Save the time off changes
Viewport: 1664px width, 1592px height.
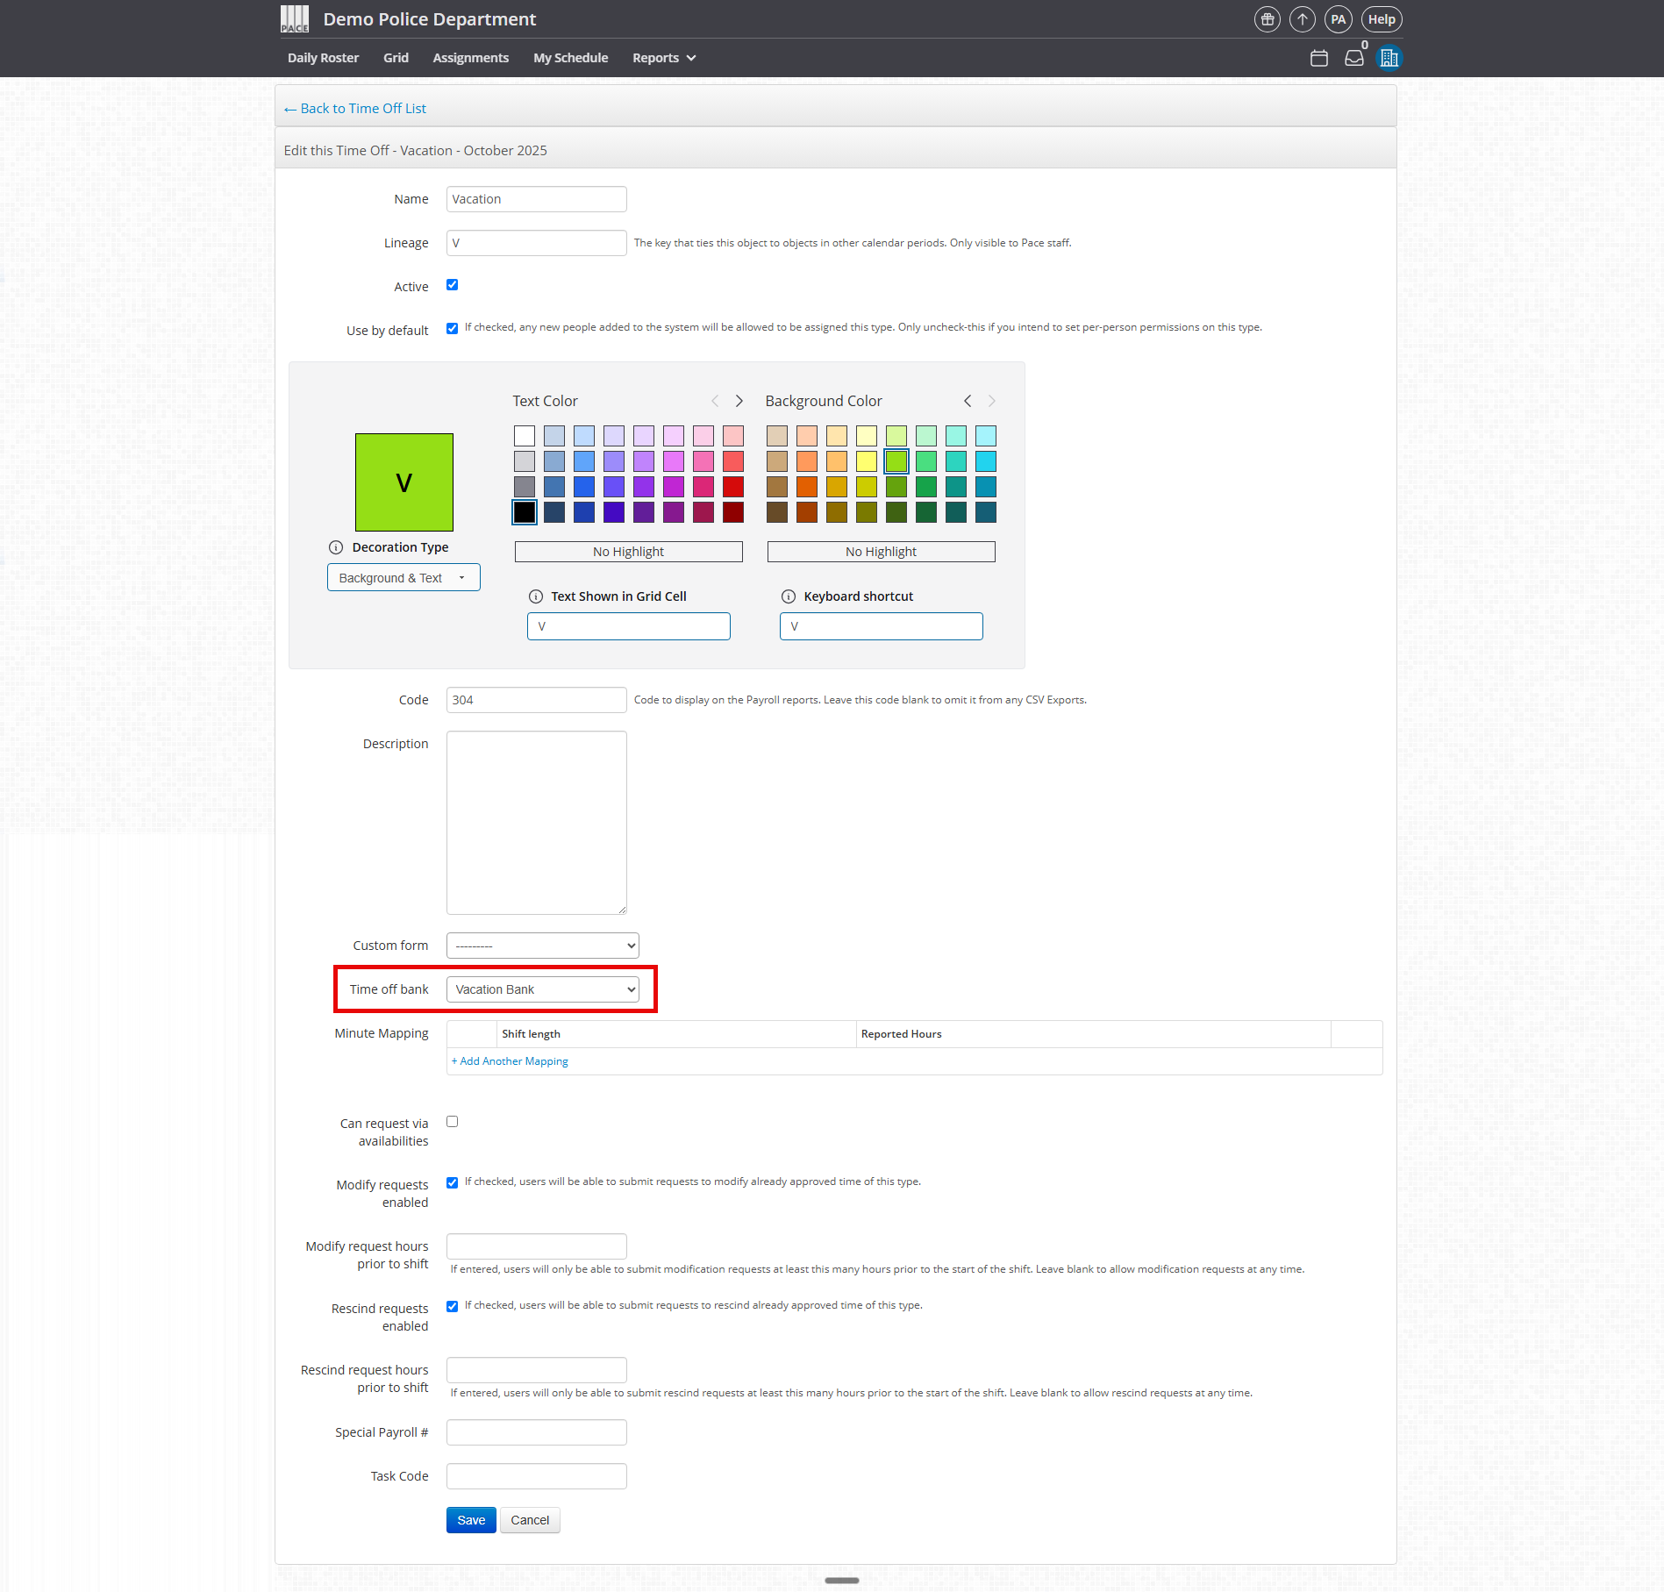(471, 1520)
